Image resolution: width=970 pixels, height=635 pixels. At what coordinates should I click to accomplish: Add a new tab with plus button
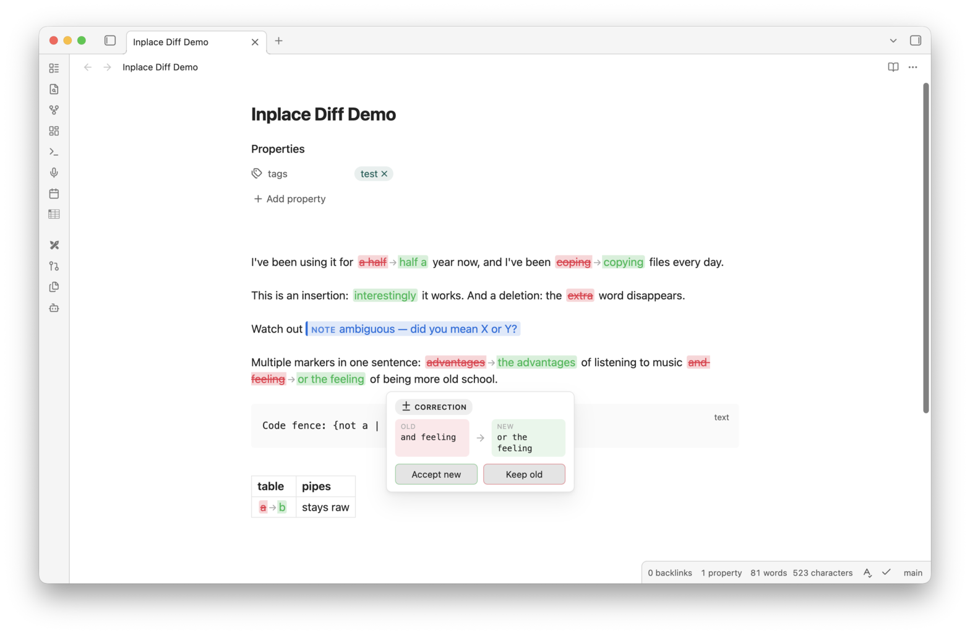pos(279,41)
